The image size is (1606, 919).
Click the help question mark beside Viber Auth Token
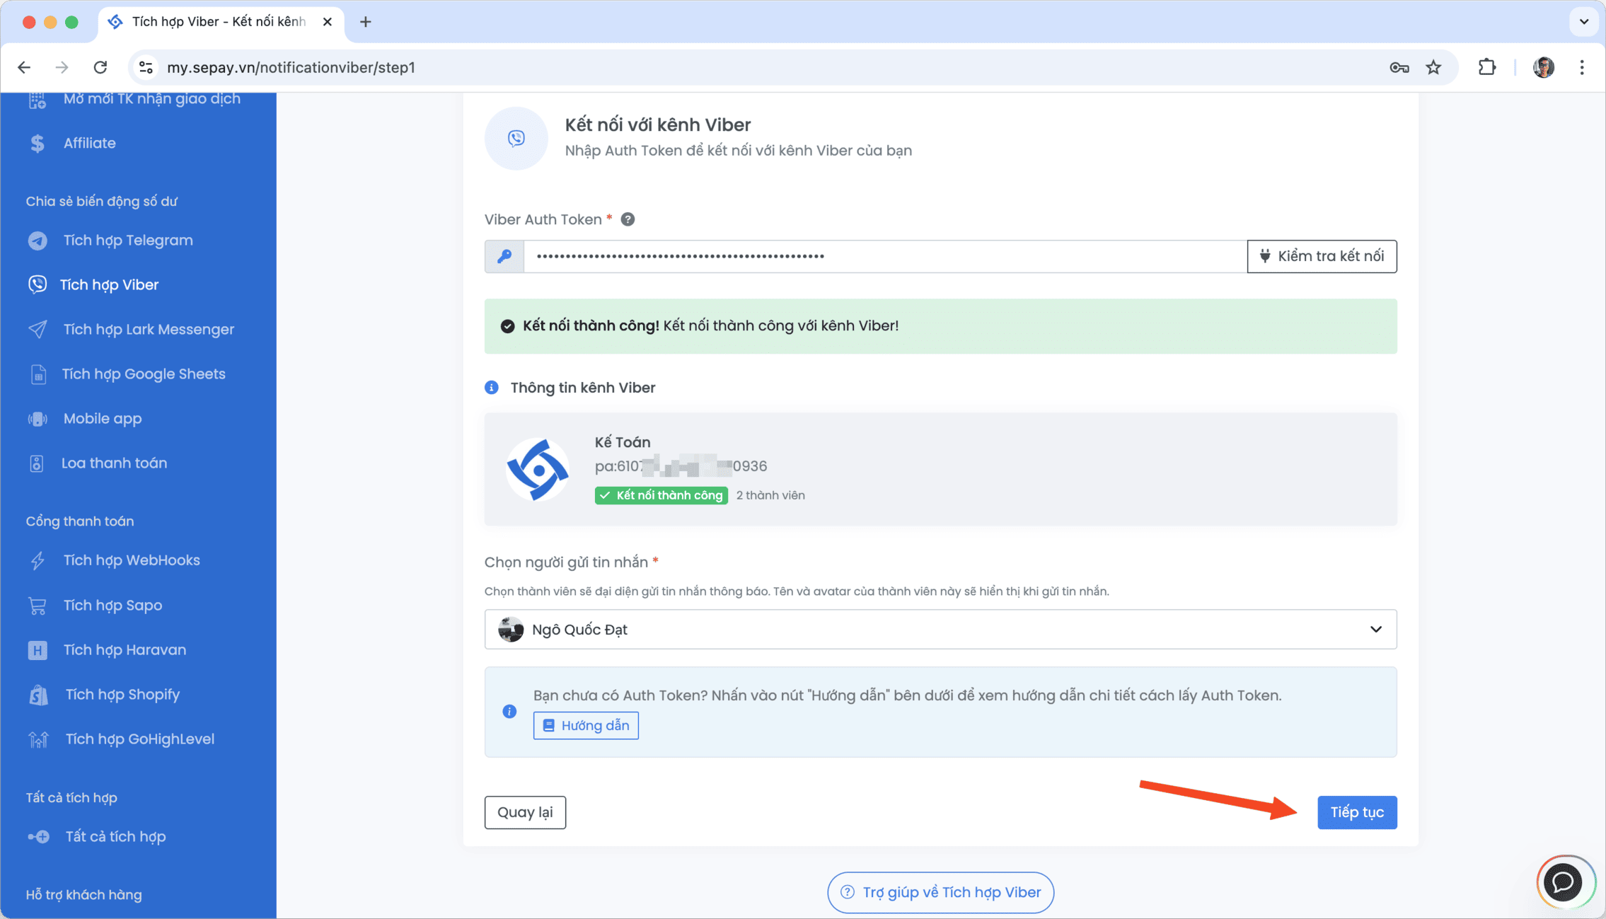pyautogui.click(x=628, y=219)
